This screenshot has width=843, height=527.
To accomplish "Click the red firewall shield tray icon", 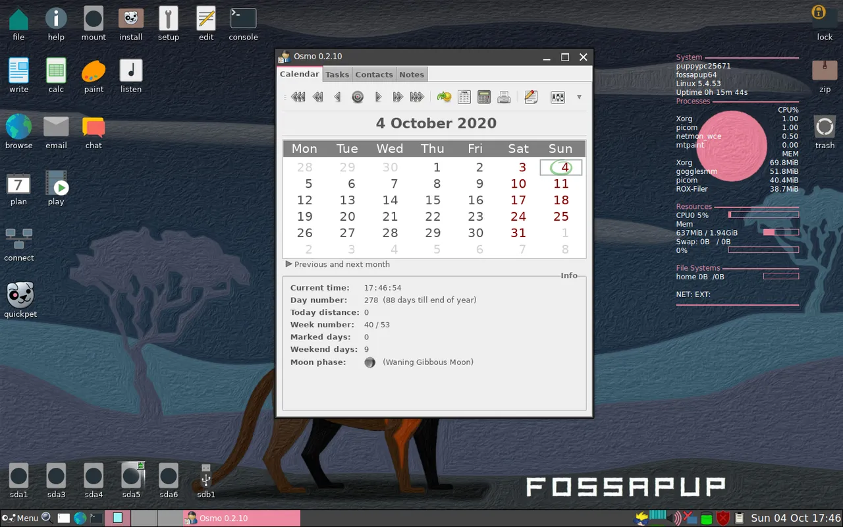I will 722,518.
